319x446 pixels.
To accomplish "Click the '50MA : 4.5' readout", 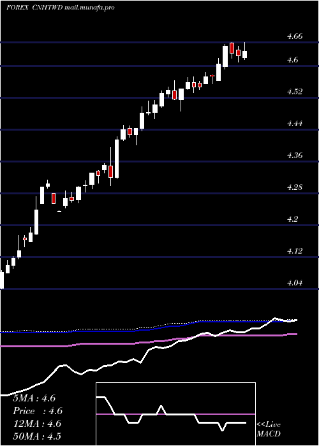I will [37, 436].
